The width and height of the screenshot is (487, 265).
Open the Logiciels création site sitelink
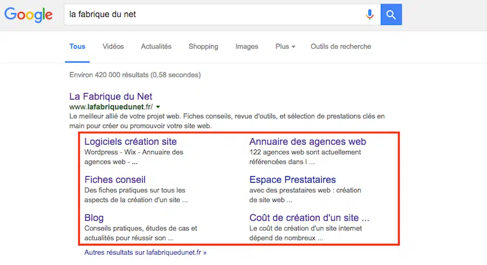(130, 142)
